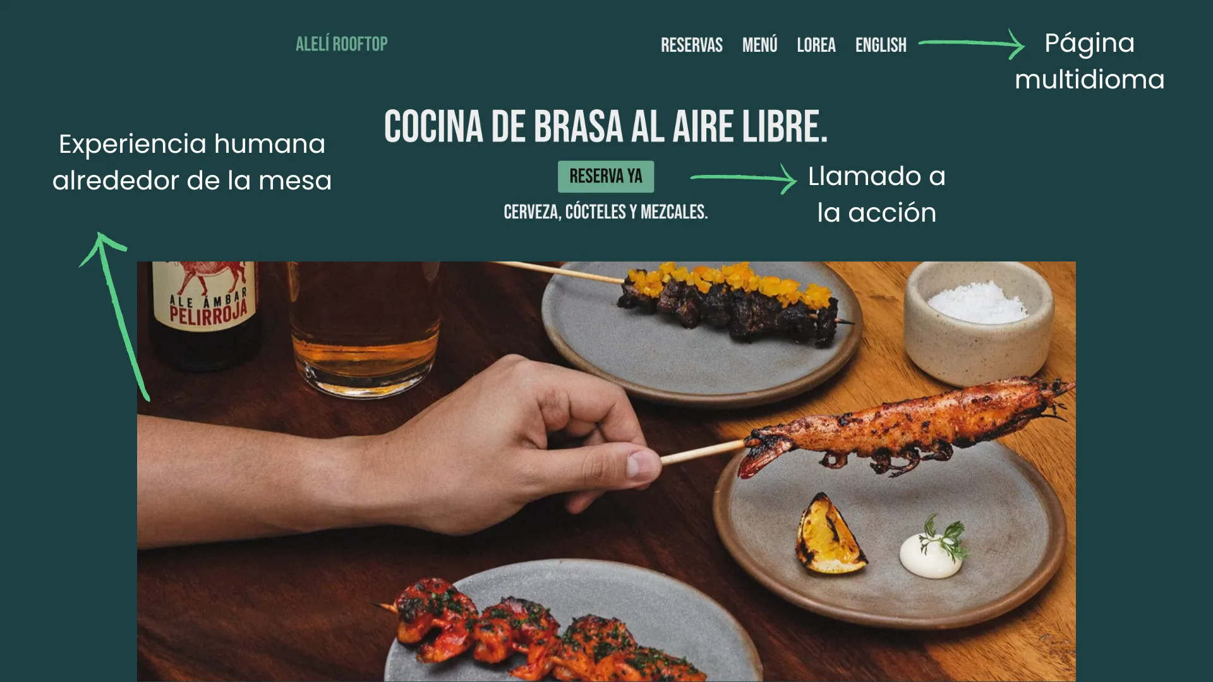Click the glass of beer in the photo
Image resolution: width=1213 pixels, height=682 pixels.
pyautogui.click(x=365, y=328)
